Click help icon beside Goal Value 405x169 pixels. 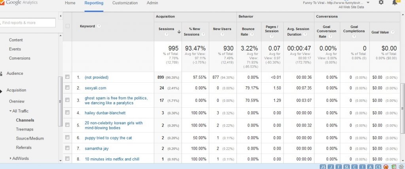click(393, 32)
